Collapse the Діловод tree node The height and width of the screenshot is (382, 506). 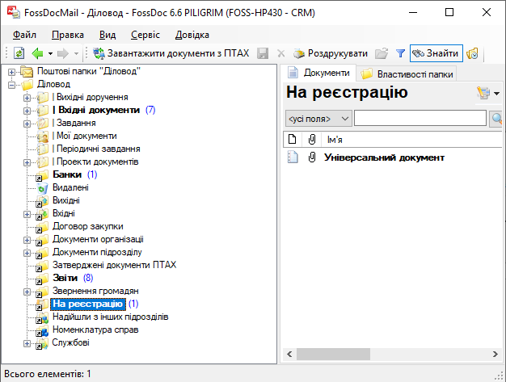click(11, 85)
